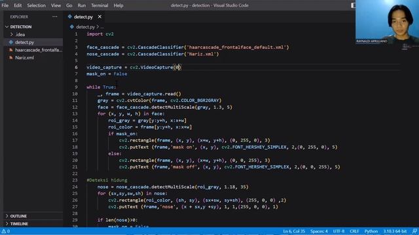Click the webcam participant video thumbnail
This screenshot has height=235, width=419.
click(387, 22)
